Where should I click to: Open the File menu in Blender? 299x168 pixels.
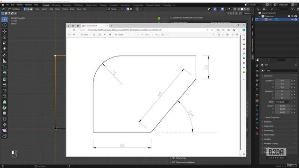[7, 5]
